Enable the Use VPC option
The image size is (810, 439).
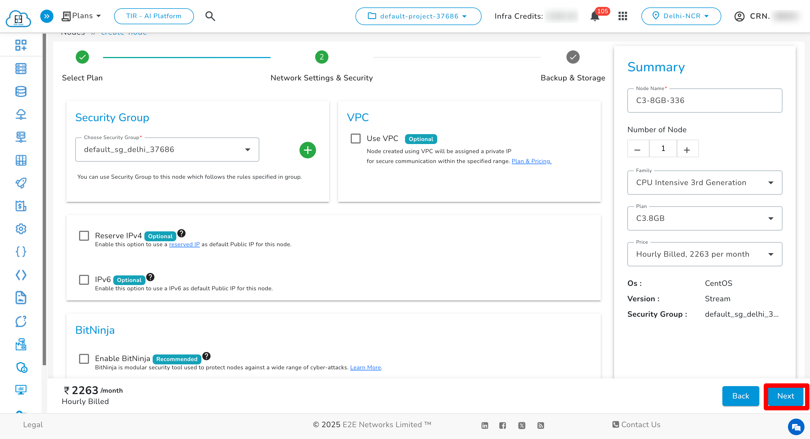point(356,138)
